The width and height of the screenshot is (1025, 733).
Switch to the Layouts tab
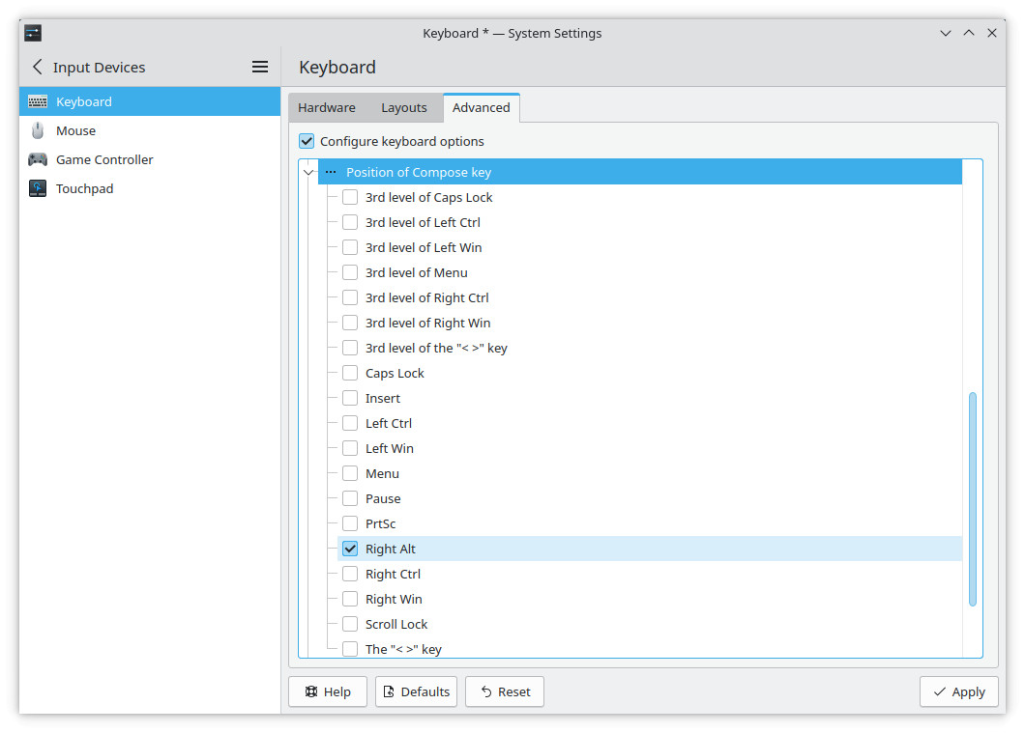point(404,108)
